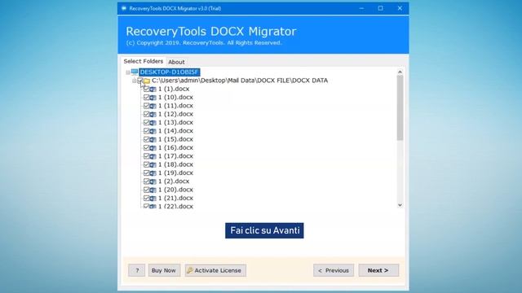Click the folder icon for the DOCX DATA path
This screenshot has width=522, height=293.
point(147,81)
